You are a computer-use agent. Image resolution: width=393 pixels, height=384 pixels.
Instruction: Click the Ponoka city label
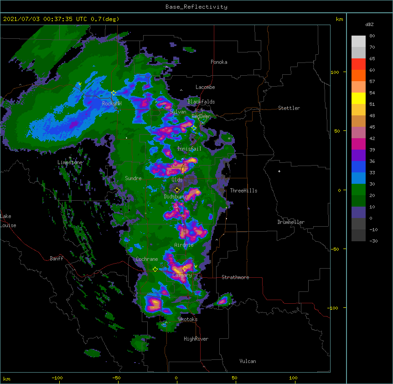click(219, 62)
